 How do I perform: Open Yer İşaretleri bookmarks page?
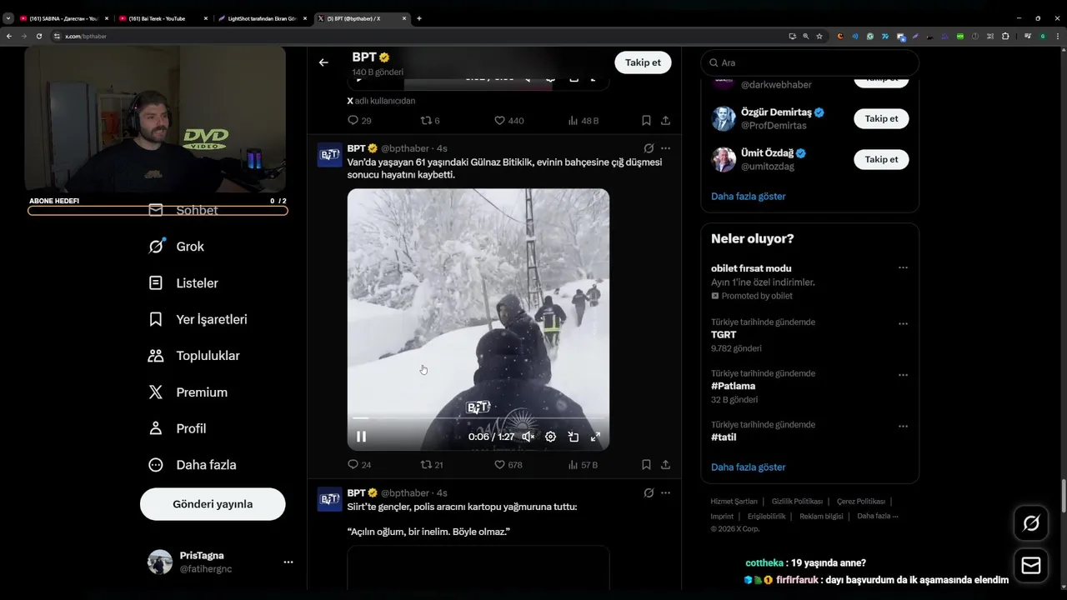(x=198, y=319)
